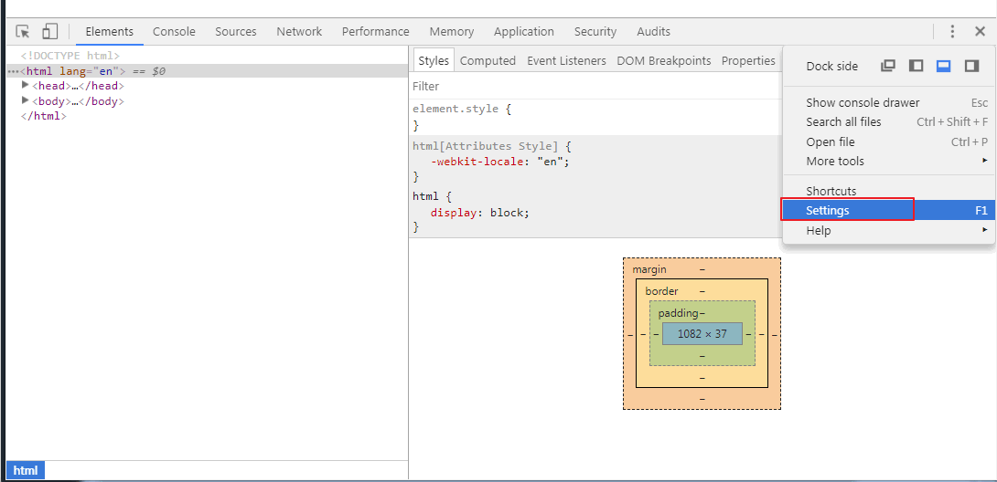This screenshot has width=997, height=482.
Task: Click the 1082 × 37 content box
Action: (702, 334)
